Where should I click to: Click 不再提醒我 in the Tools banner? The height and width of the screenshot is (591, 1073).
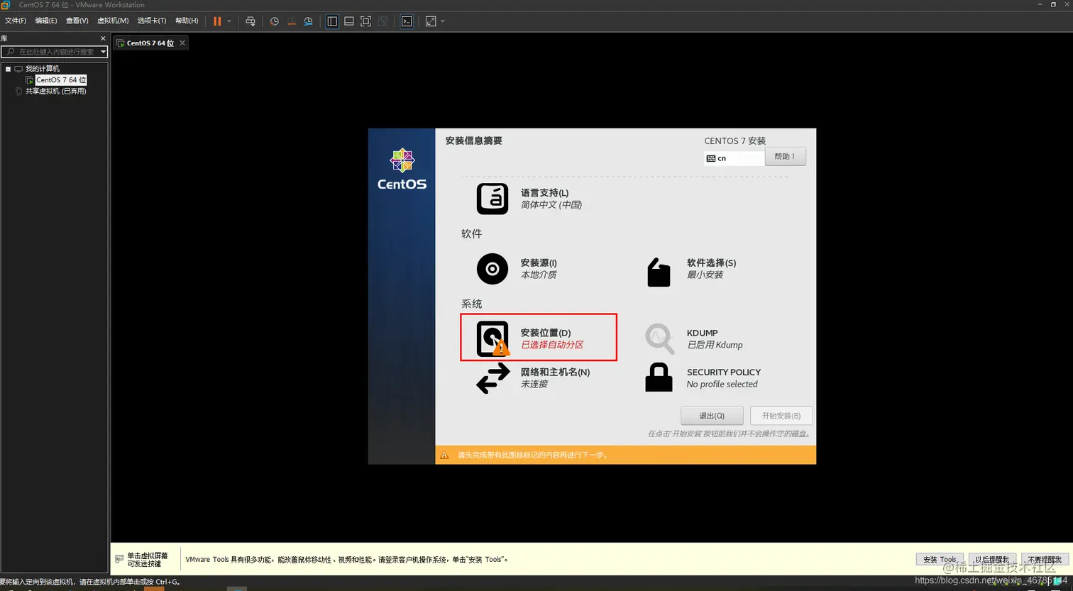tap(1043, 559)
